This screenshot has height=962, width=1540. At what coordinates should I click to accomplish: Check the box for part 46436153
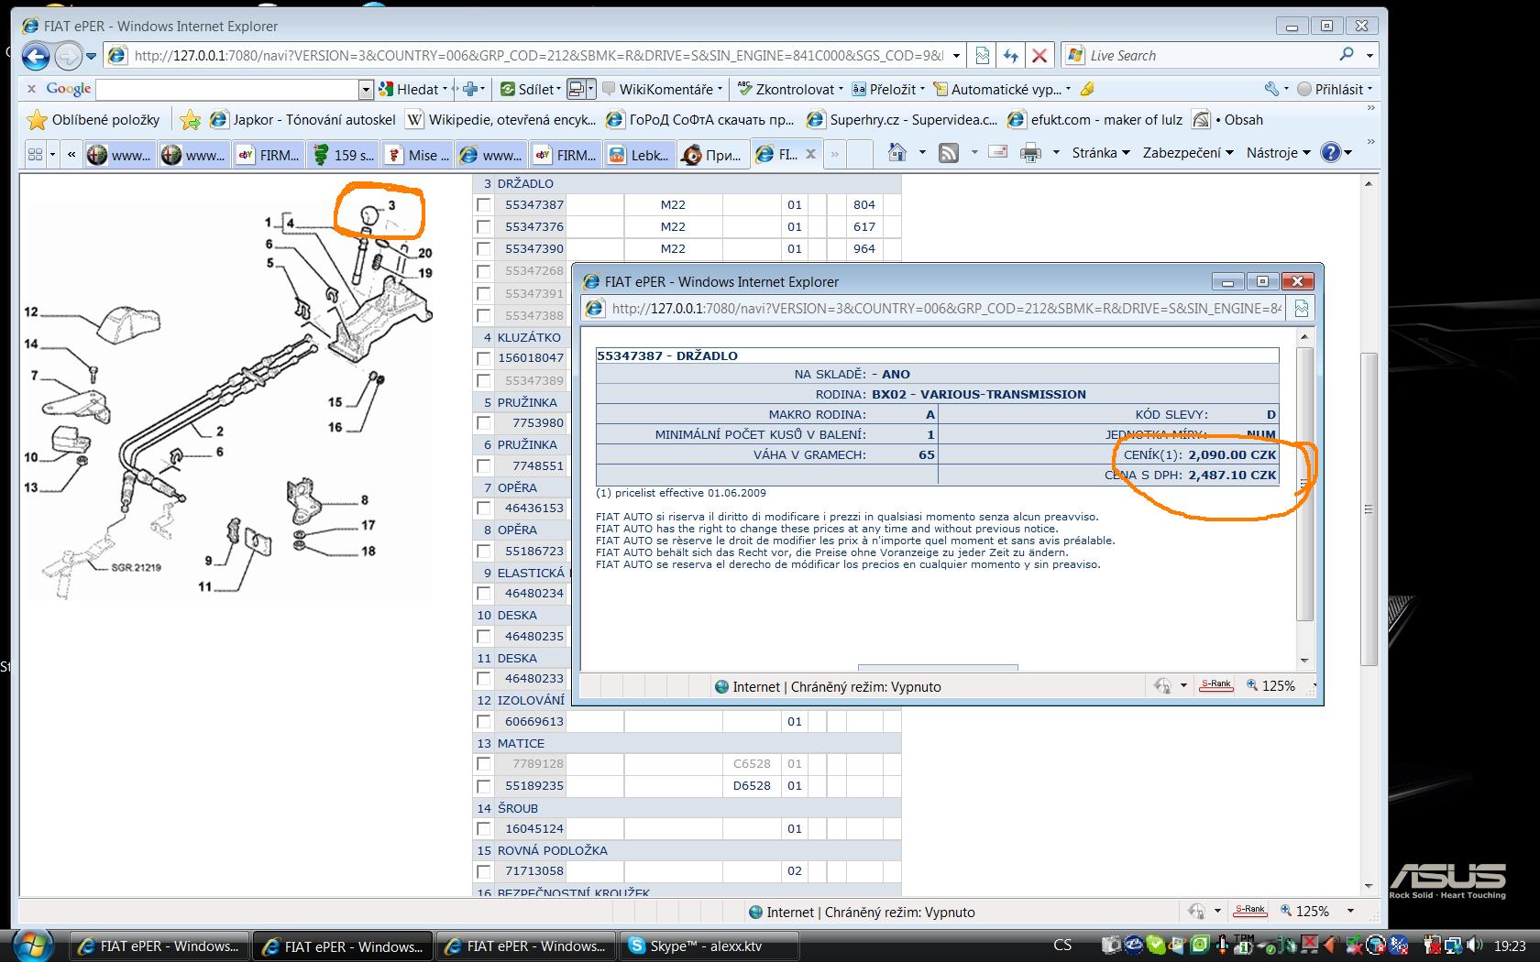[484, 508]
